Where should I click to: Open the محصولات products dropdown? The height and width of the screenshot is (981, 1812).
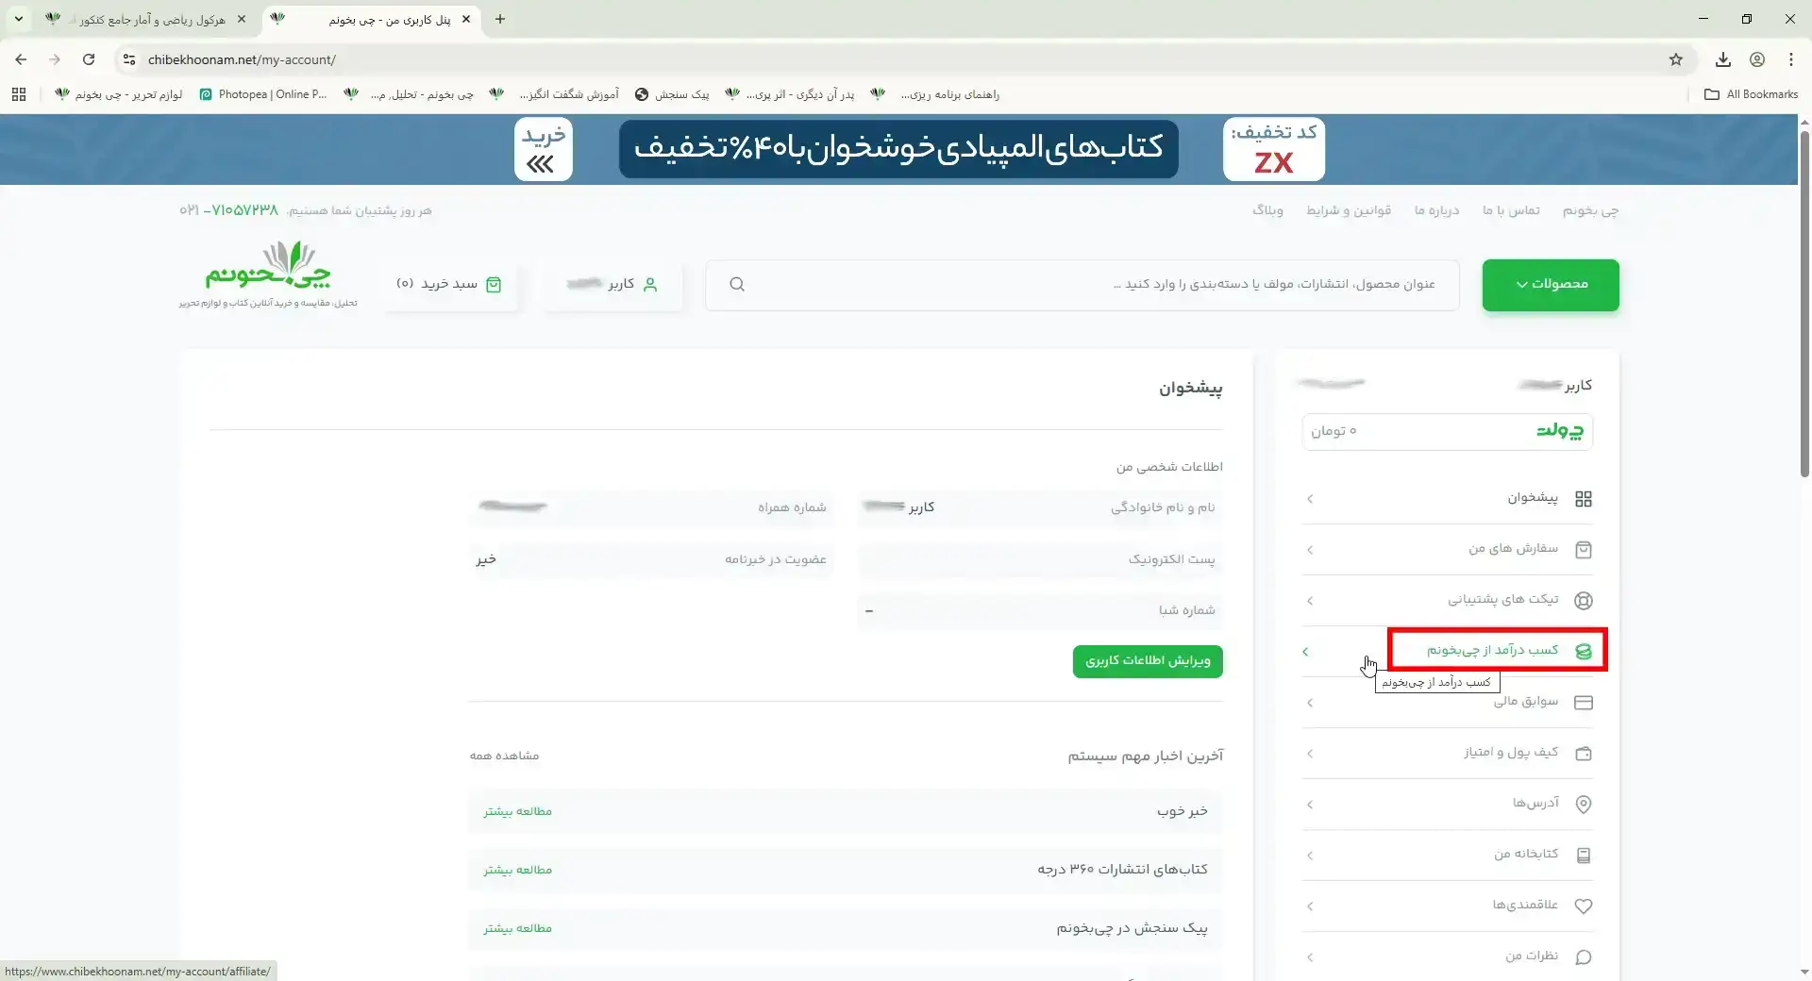pyautogui.click(x=1550, y=285)
